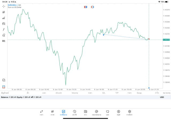The height and width of the screenshot is (120, 171).
Task: Open the การตั้งค่า (Settings) gear tab
Action: click(x=129, y=112)
